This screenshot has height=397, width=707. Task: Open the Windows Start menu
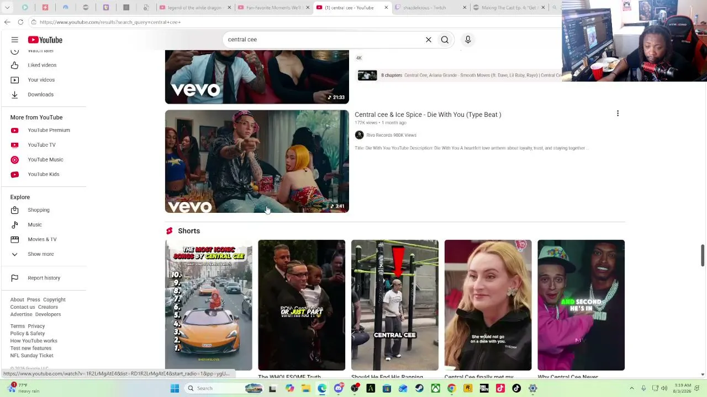pos(175,388)
